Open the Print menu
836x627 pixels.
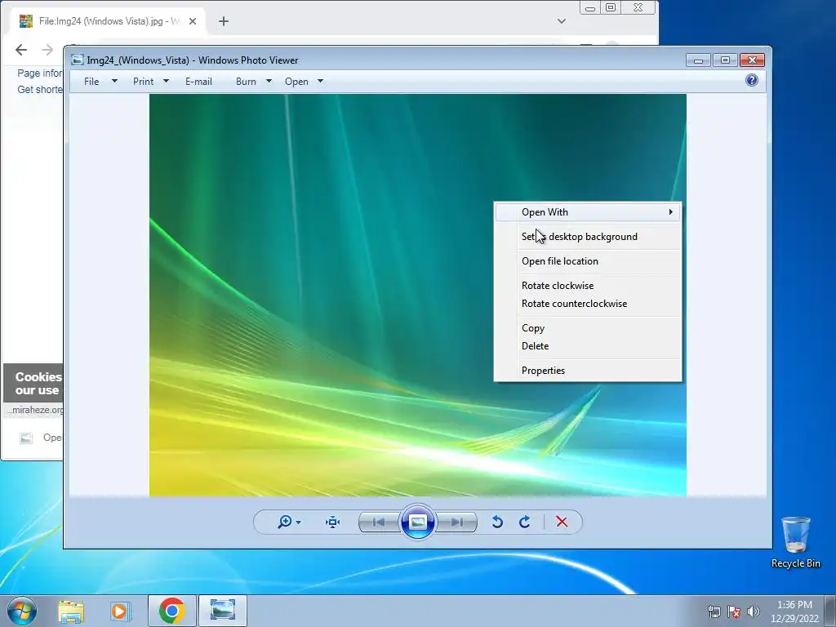[144, 82]
